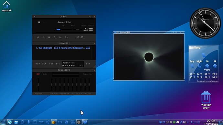
Task: Follow the Powered by wetter.com link
Action: pos(207,81)
